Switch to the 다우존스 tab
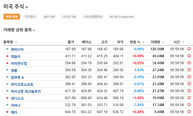 pyautogui.click(x=31, y=17)
